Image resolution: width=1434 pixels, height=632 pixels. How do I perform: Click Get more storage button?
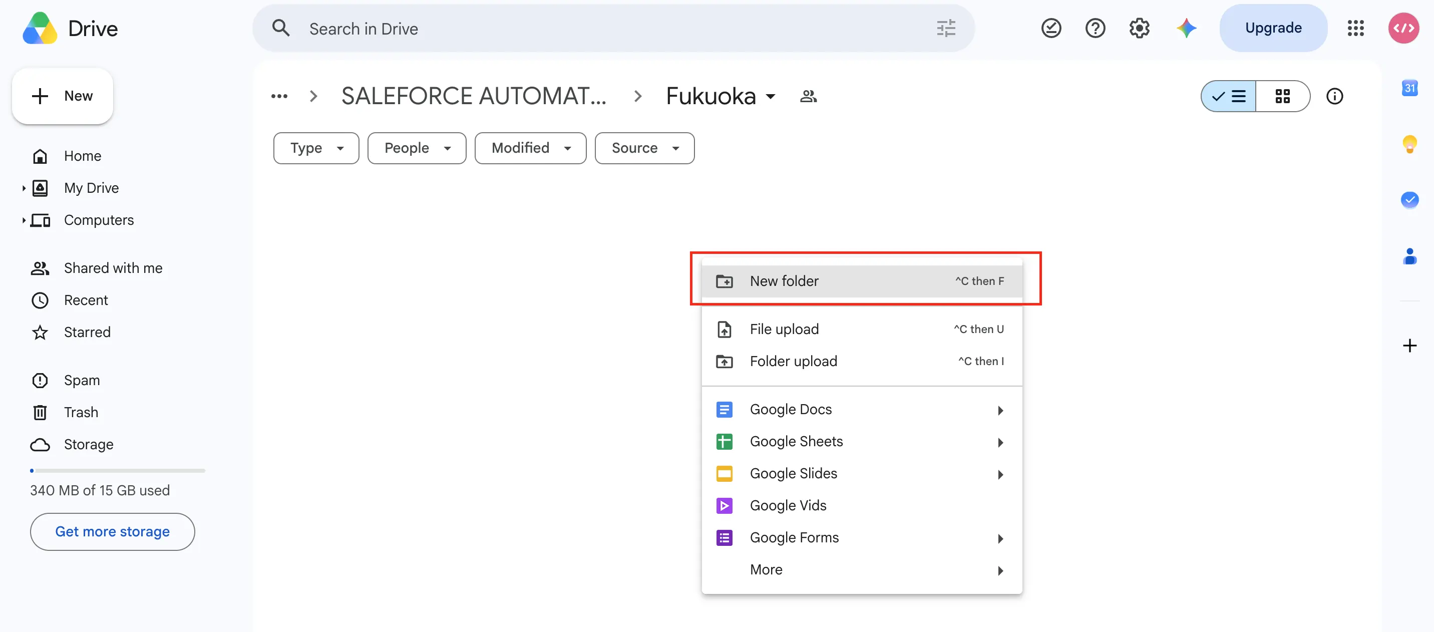click(x=113, y=532)
